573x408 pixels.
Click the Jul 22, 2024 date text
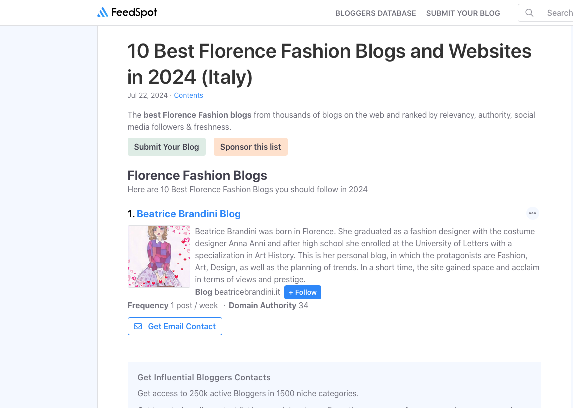[x=148, y=95]
